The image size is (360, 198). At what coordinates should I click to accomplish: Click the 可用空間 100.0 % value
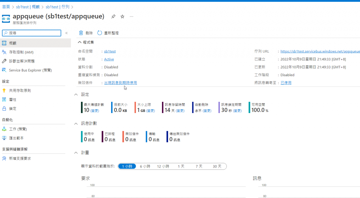pyautogui.click(x=260, y=110)
